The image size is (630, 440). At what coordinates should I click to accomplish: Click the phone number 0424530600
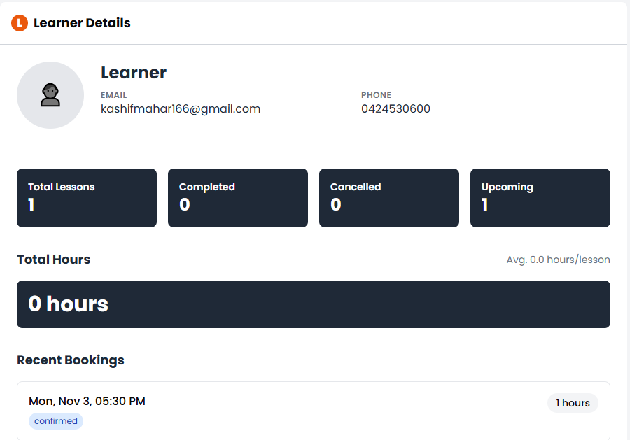(395, 109)
